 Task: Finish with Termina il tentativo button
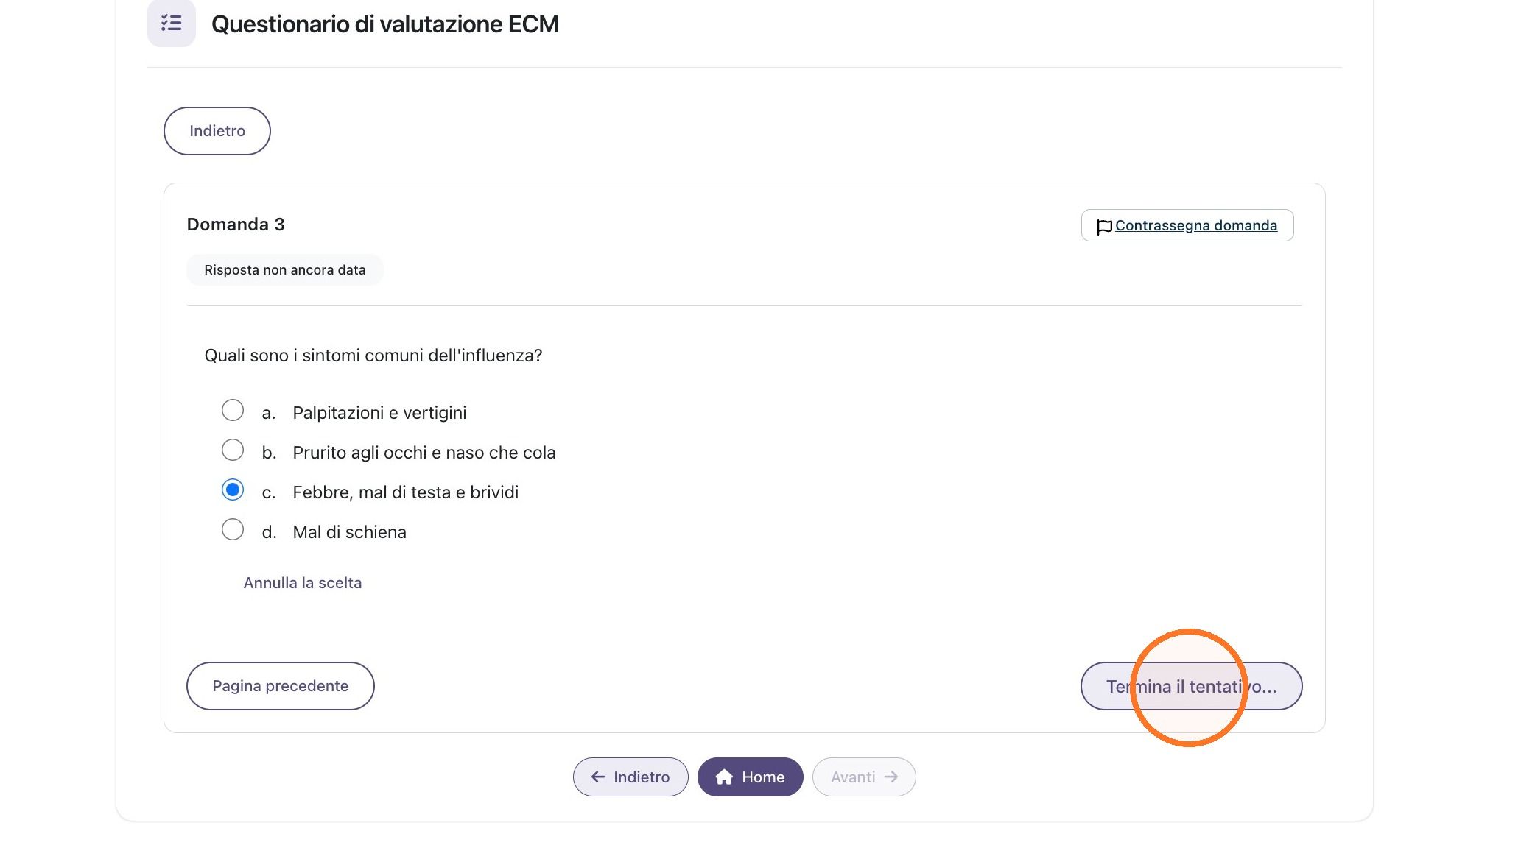pos(1191,686)
